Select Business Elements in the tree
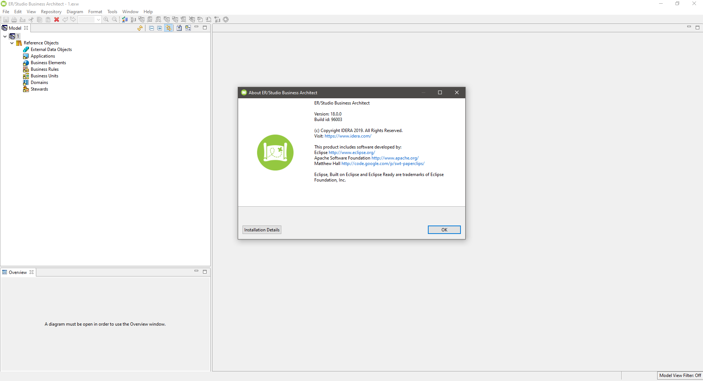The image size is (703, 381). pyautogui.click(x=48, y=63)
